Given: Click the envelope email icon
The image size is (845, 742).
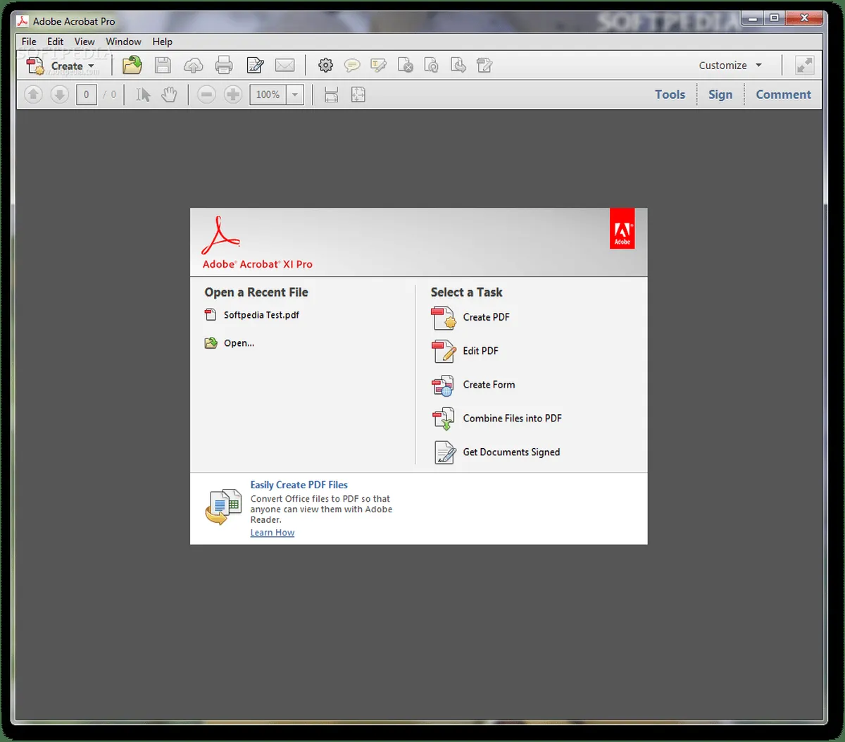Looking at the screenshot, I should click(x=284, y=66).
